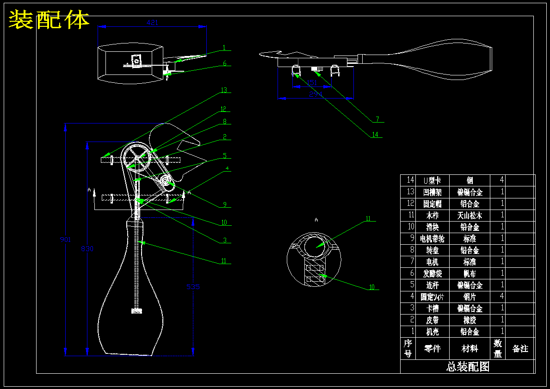The image size is (550, 389).
Task: Select green leader label 6 in drawing
Action: [x=225, y=63]
